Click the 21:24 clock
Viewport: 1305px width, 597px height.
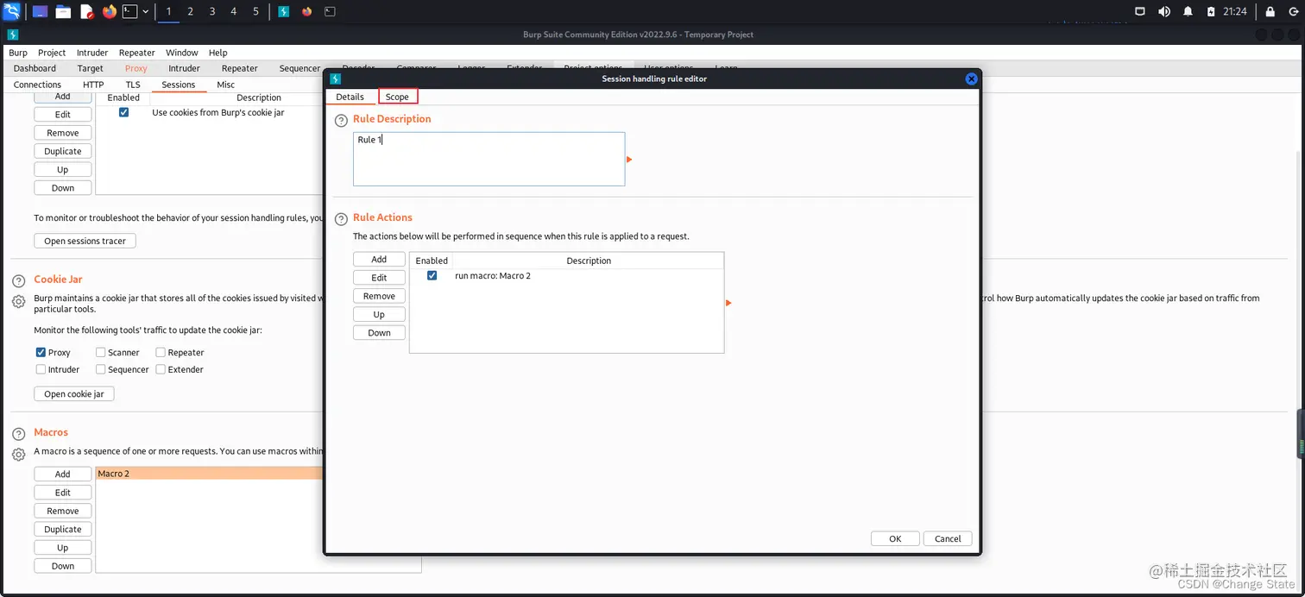tap(1236, 12)
